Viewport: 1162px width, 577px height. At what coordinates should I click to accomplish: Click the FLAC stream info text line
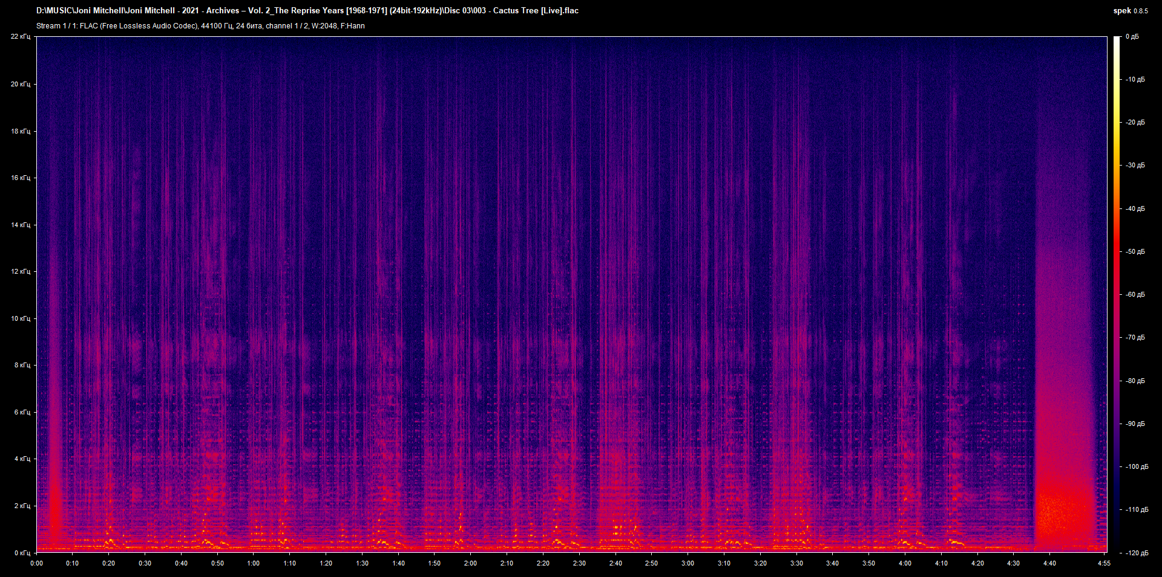pos(200,25)
